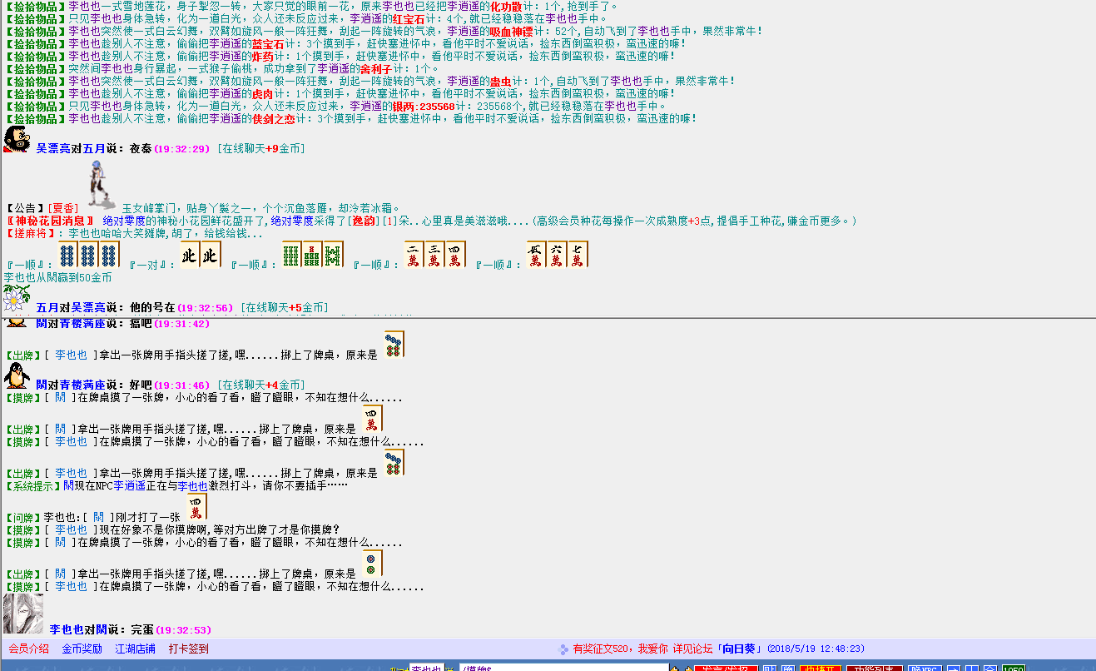Click 五月 name in the 夜奏 chat line
Screen dimensions: 1096x671
coord(93,149)
